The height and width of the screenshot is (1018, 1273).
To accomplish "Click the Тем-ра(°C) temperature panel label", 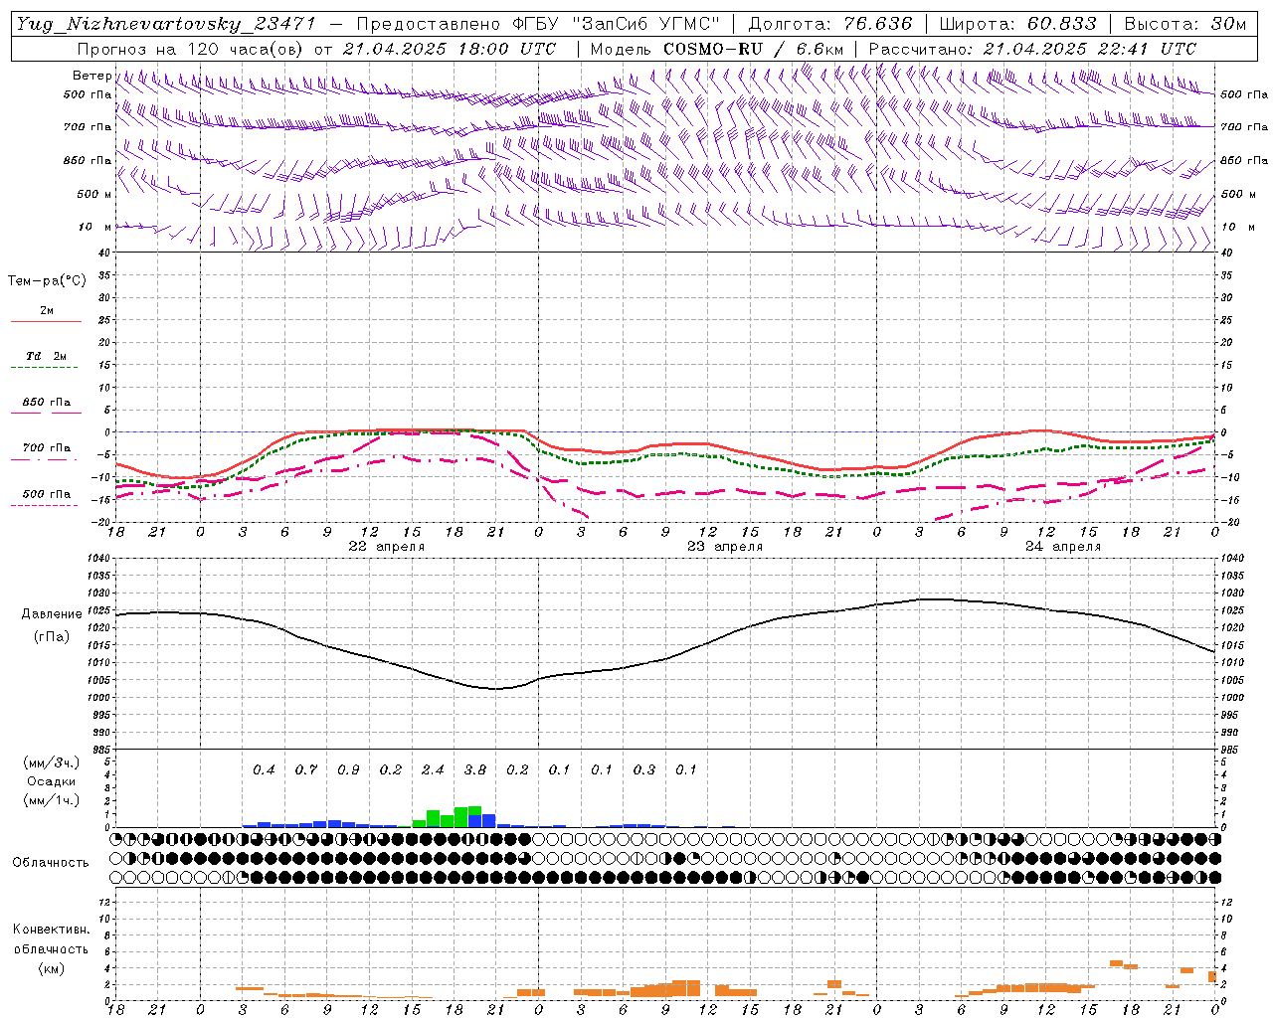I will 47,280.
